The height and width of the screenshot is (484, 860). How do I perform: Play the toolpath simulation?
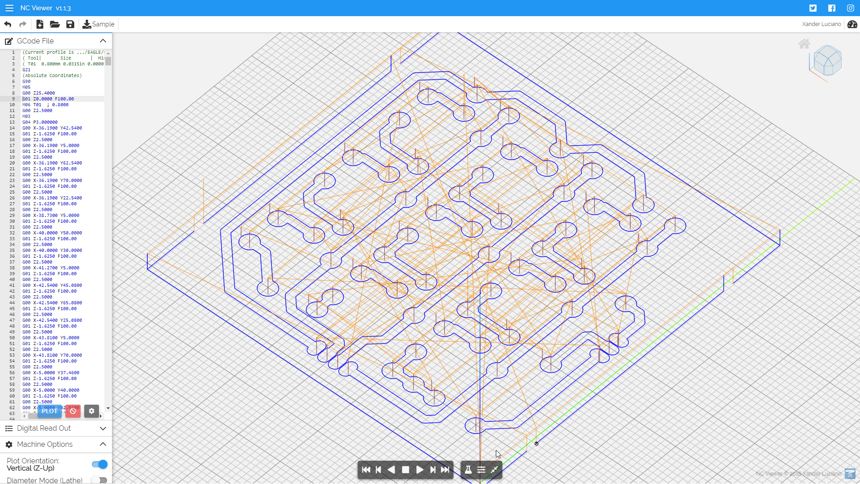click(419, 470)
